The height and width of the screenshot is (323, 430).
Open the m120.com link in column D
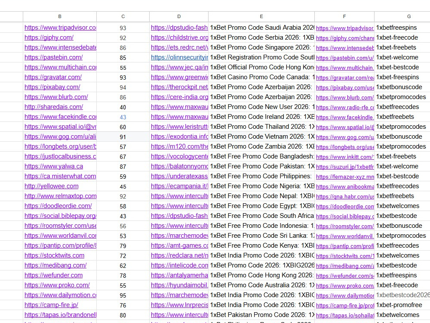[179, 146]
